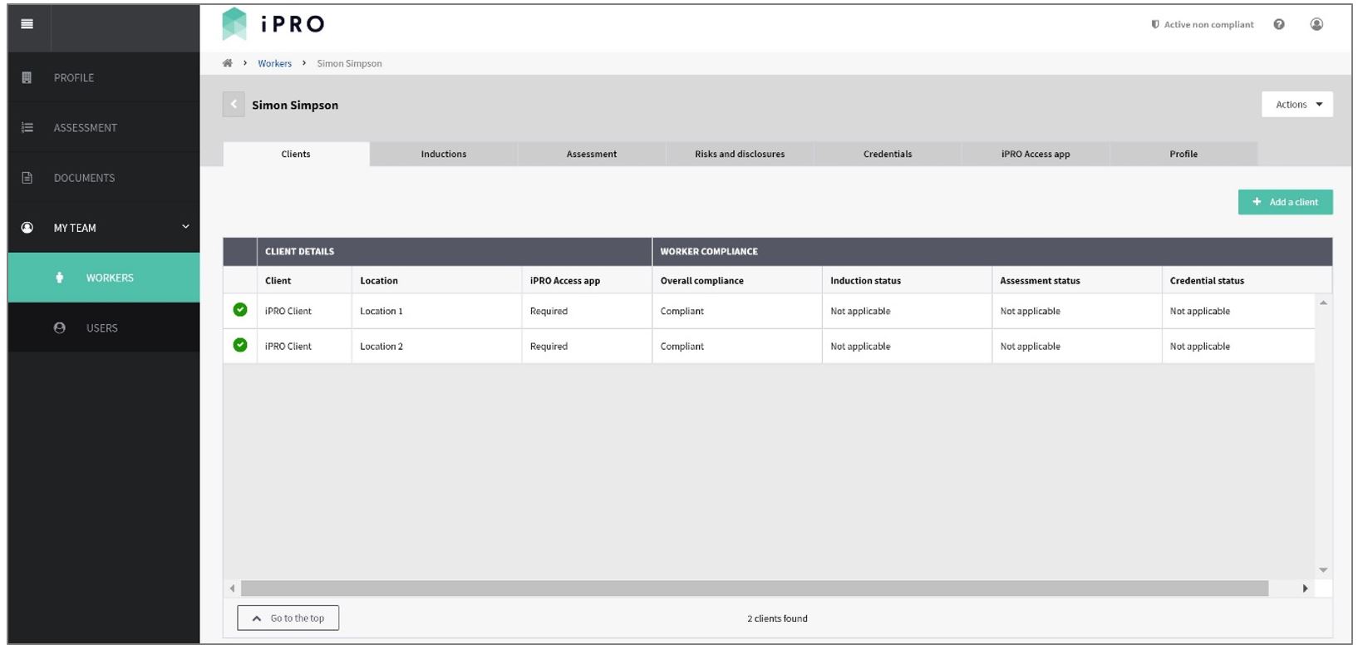Open DOCUMENTS in the sidebar

click(104, 177)
